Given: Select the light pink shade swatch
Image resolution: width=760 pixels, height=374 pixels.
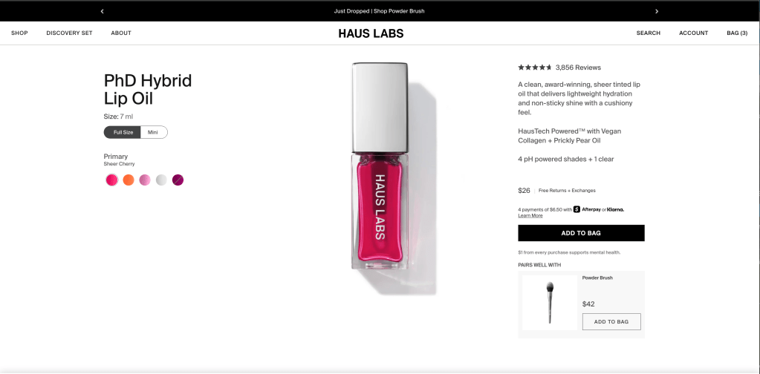Looking at the screenshot, I should (x=145, y=180).
